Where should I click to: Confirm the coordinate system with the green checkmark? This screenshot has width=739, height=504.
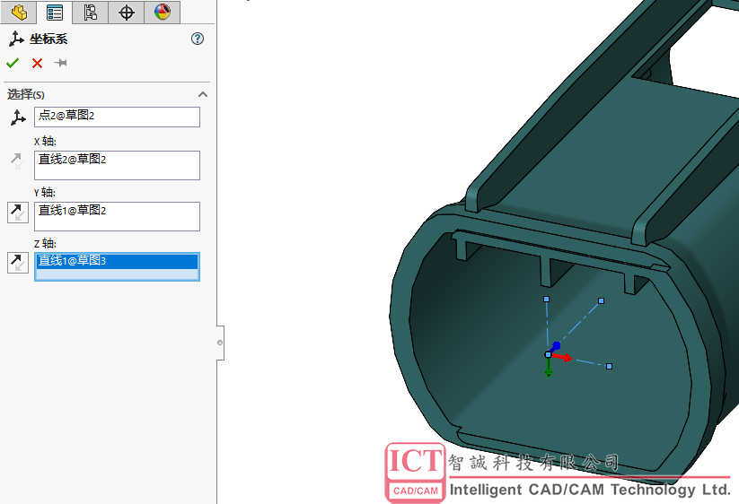[13, 63]
